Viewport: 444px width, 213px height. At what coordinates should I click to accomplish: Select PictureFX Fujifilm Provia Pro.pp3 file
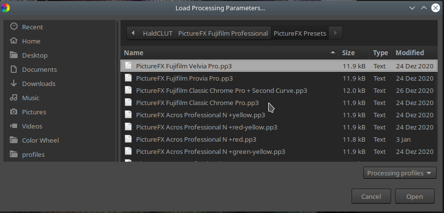184,78
